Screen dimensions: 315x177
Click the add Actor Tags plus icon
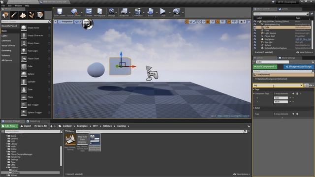coord(293,114)
